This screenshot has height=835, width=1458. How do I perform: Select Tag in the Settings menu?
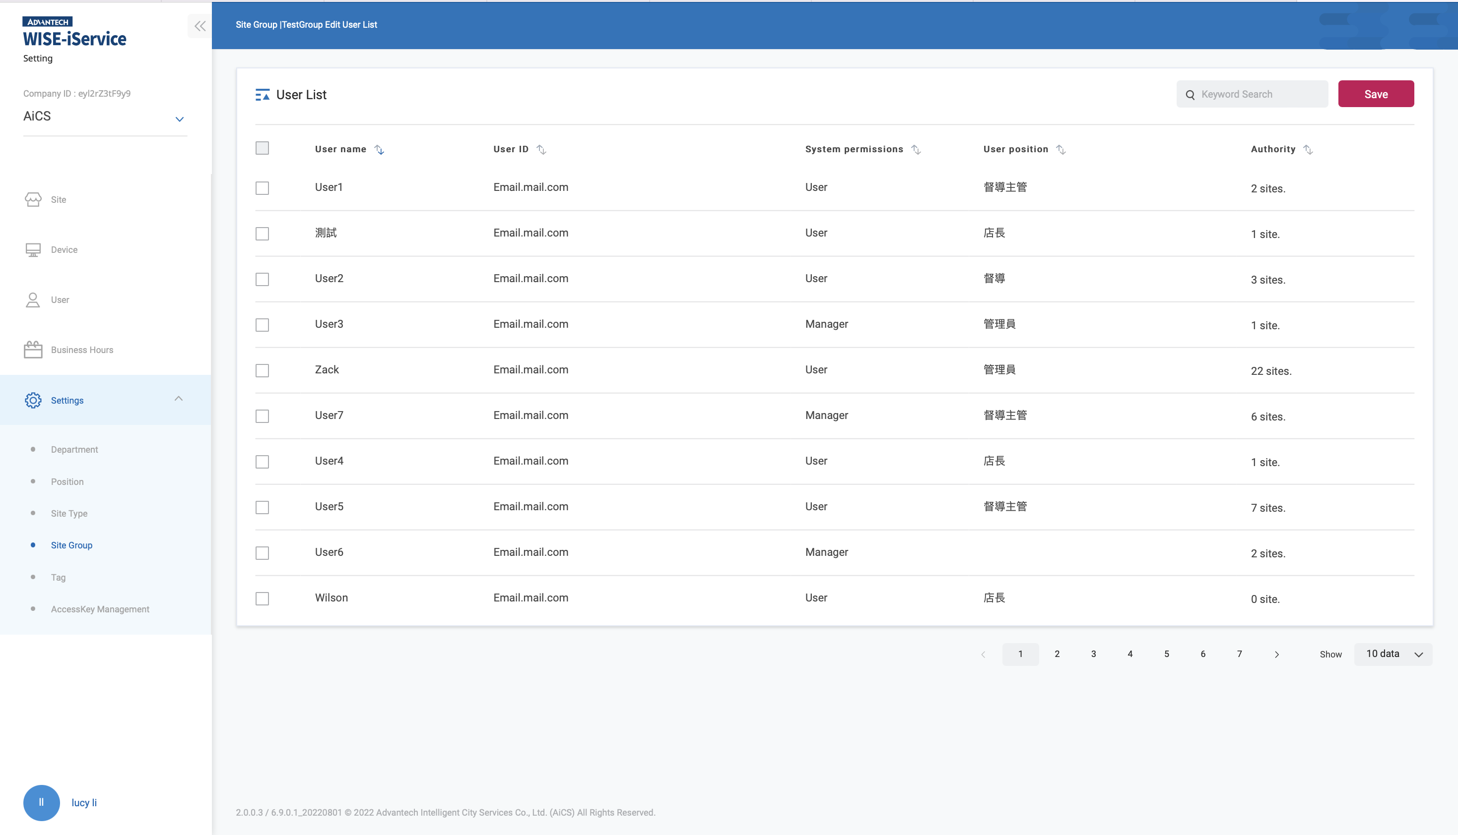[x=58, y=578]
